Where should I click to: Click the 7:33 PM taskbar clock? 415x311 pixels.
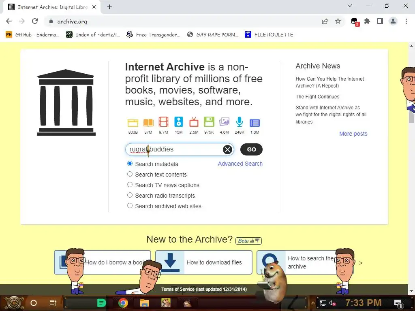[x=364, y=303]
